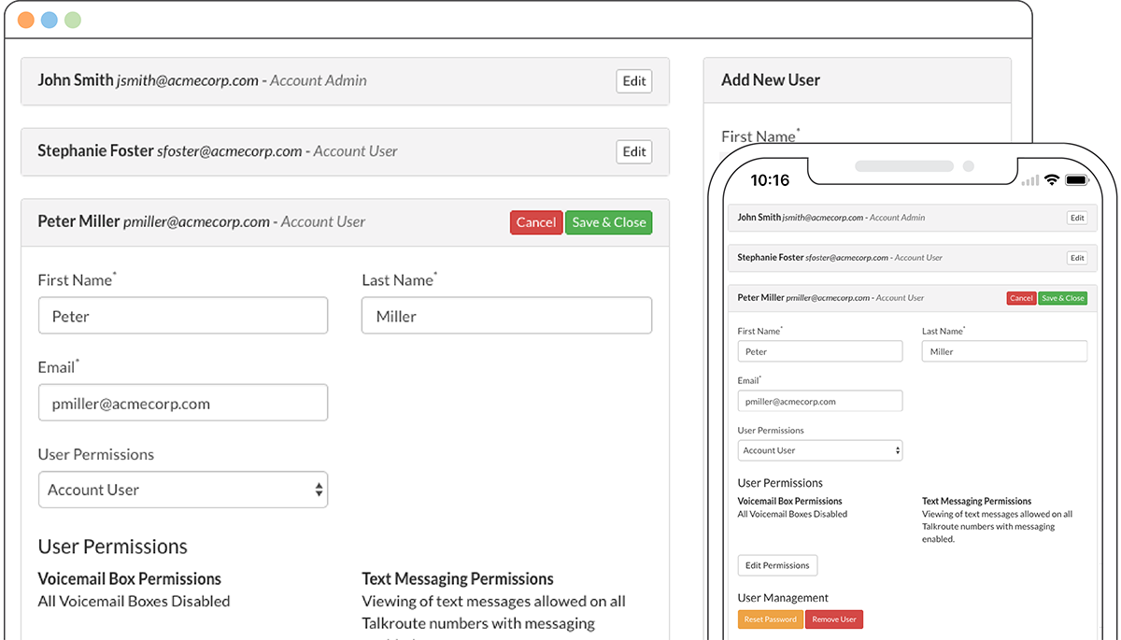Click Peter Miller panel heading on desktop
1121x640 pixels.
[346, 222]
